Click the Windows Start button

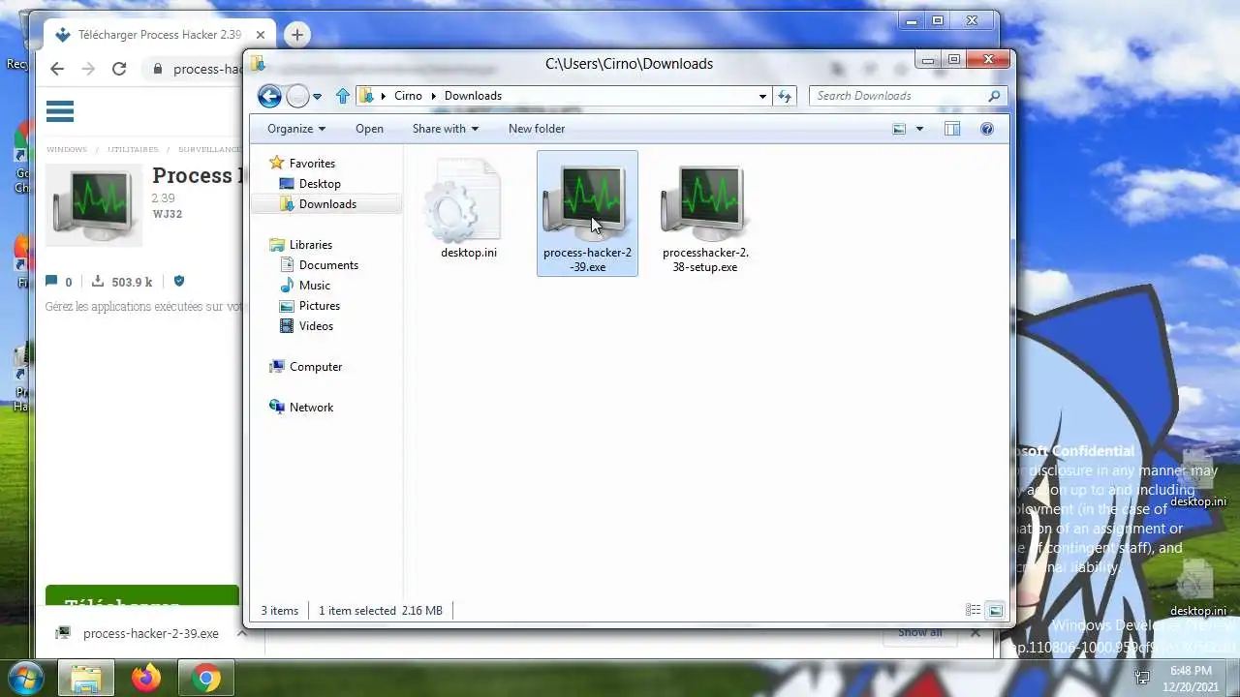[26, 678]
